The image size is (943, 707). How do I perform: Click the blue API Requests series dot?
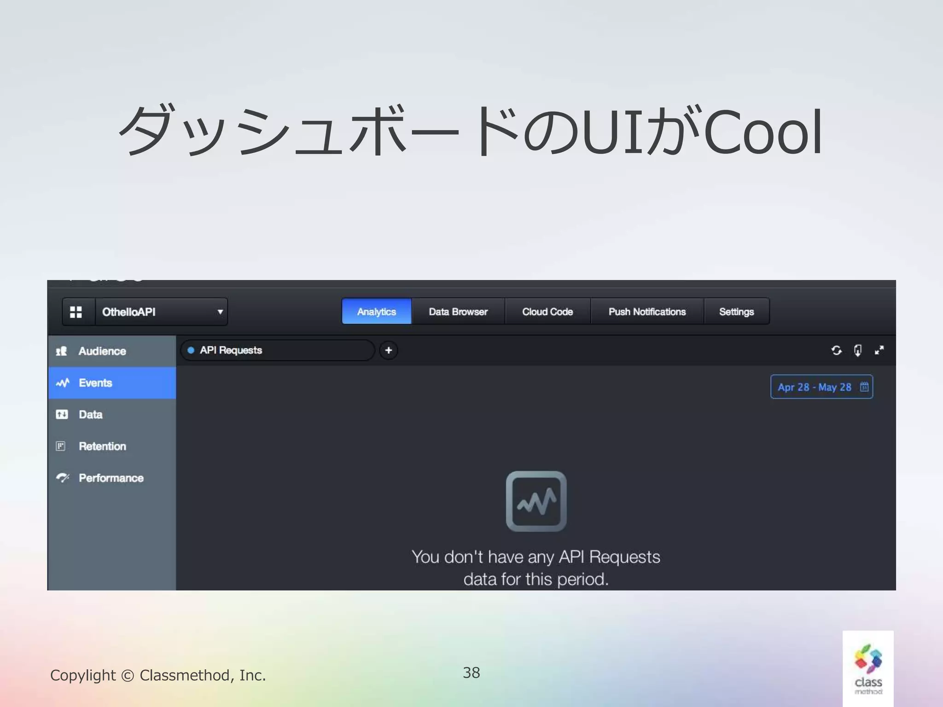tap(191, 350)
